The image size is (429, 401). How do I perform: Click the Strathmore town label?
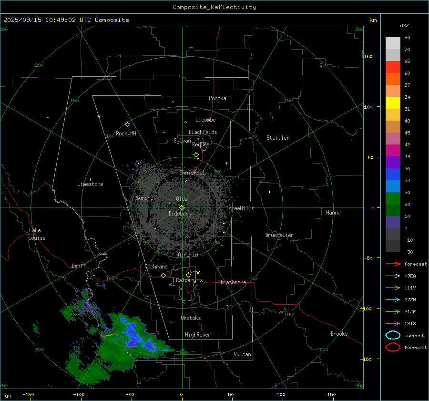pos(232,282)
